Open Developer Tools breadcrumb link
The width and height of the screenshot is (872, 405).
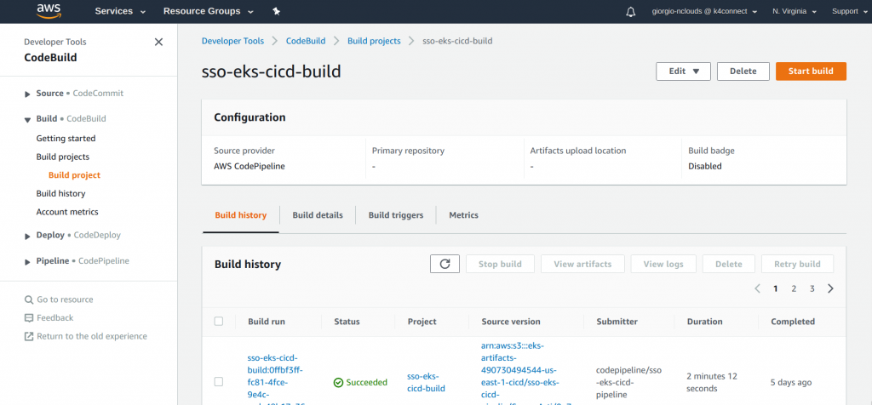[232, 41]
